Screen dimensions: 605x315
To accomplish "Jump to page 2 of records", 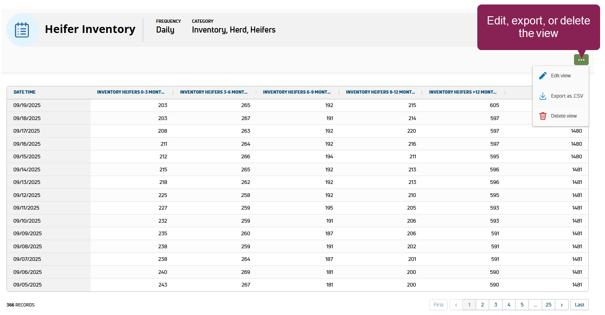I will tap(482, 305).
